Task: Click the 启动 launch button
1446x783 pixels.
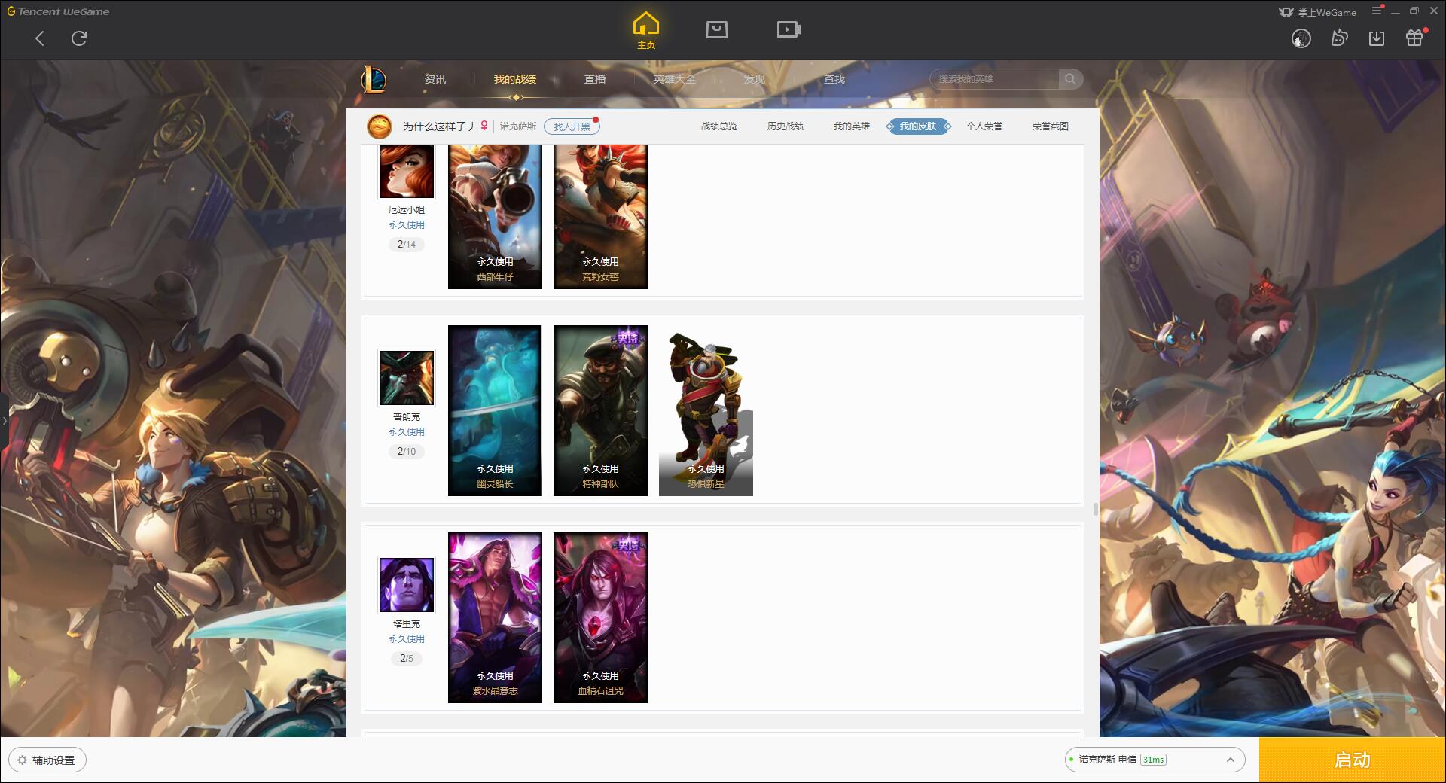Action: (1353, 760)
